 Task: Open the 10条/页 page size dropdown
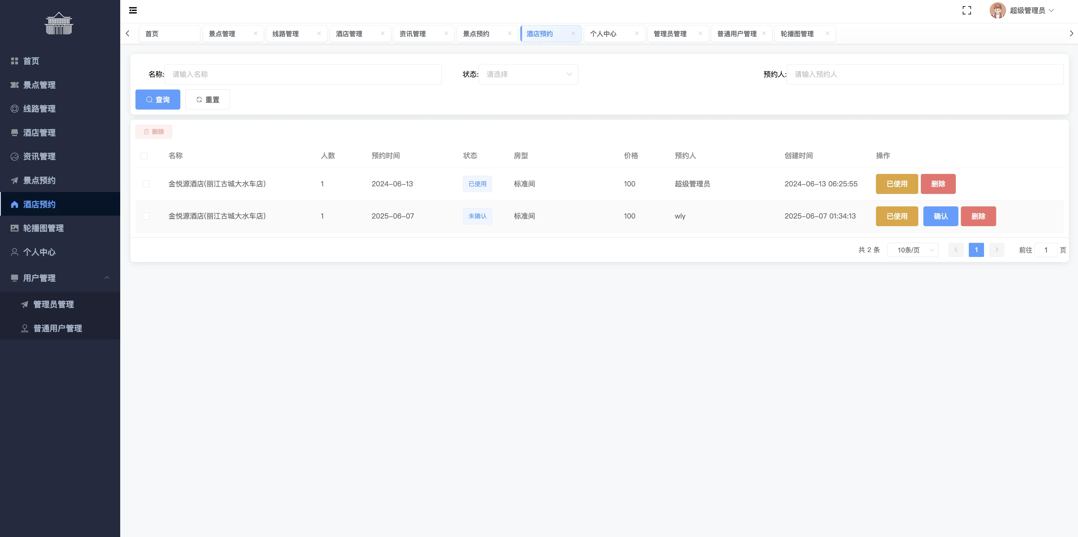point(912,250)
